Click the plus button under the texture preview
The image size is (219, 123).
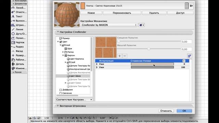click(119, 56)
